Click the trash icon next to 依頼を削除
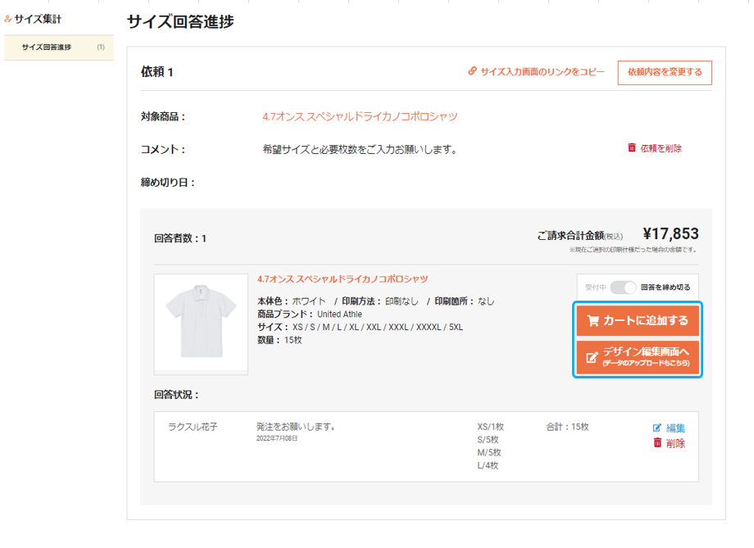 coord(632,147)
